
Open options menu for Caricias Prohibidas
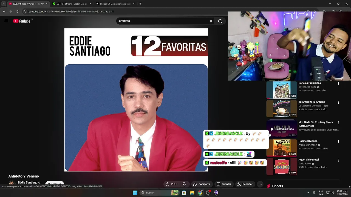pyautogui.click(x=338, y=83)
